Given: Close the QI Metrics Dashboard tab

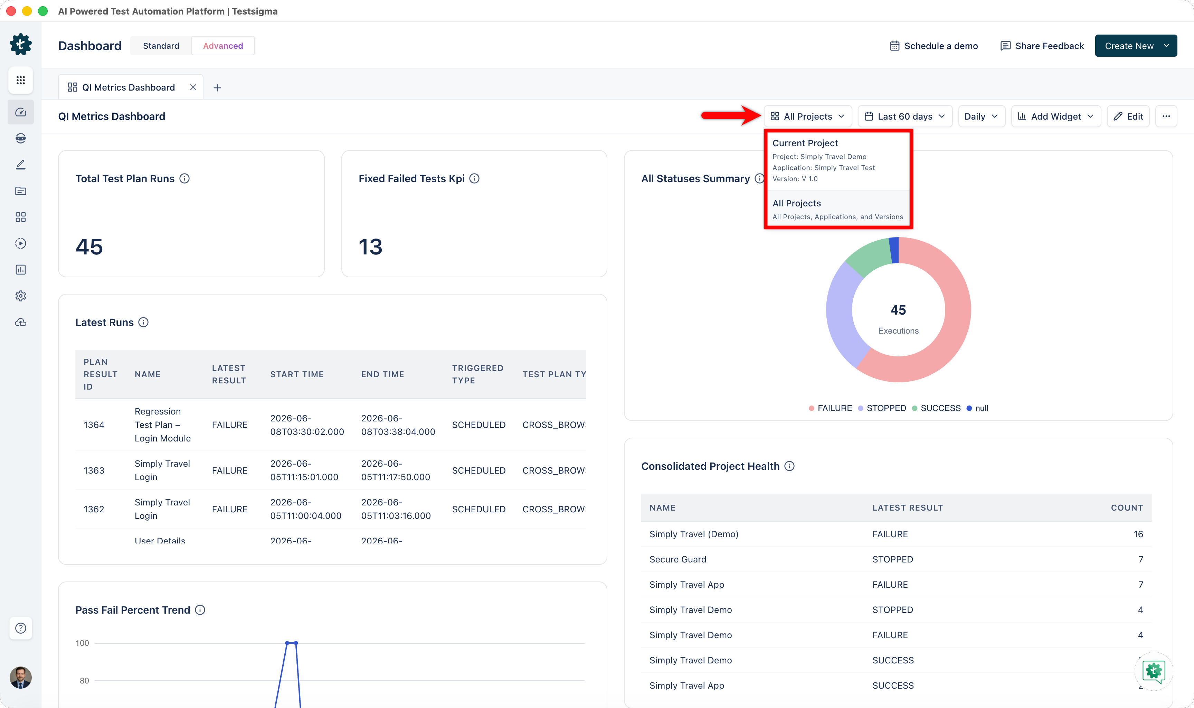Looking at the screenshot, I should tap(193, 87).
